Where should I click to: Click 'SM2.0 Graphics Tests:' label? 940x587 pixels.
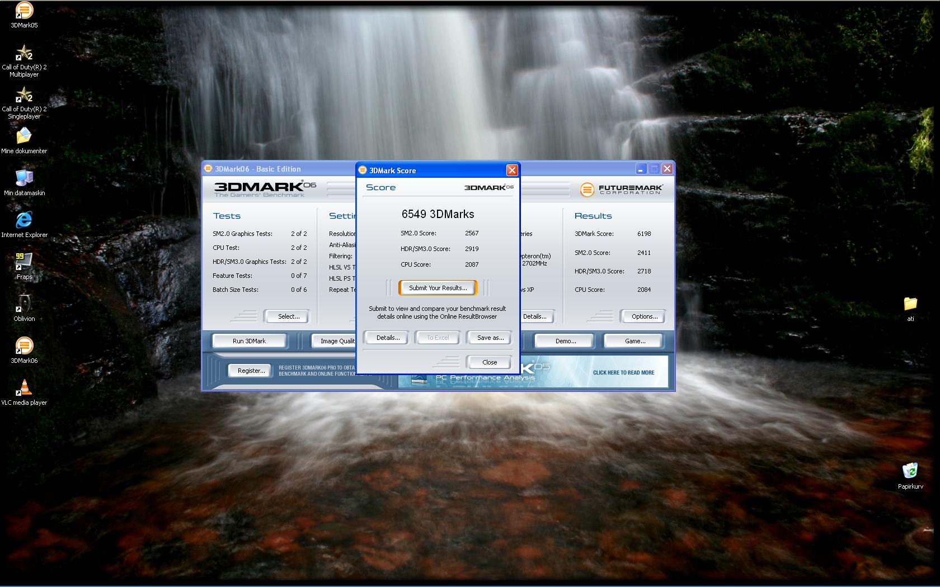(242, 234)
